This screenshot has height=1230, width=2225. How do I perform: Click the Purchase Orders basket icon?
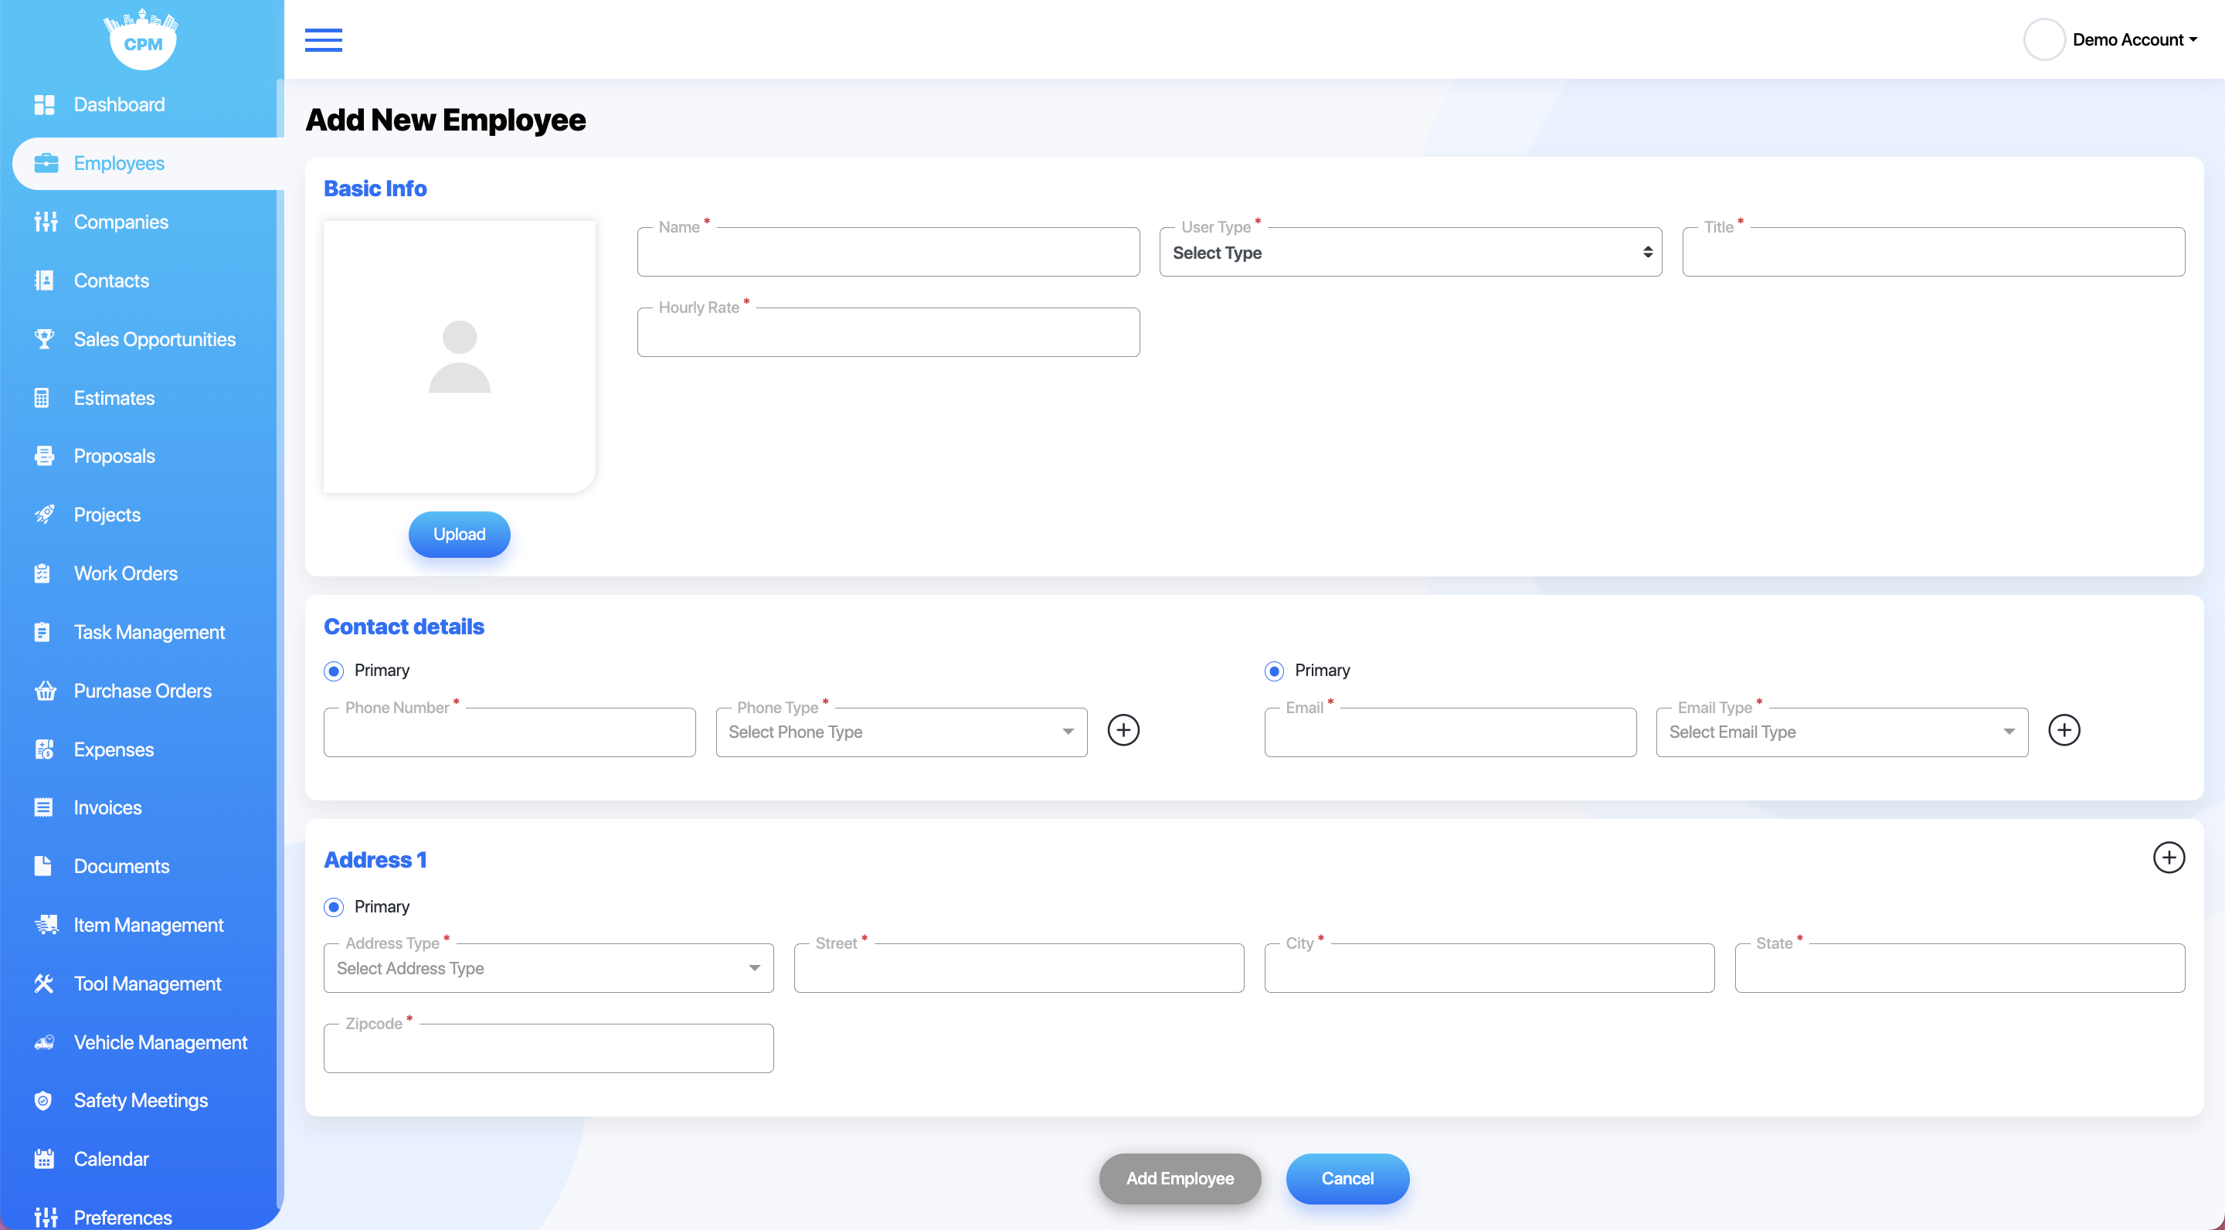coord(46,691)
